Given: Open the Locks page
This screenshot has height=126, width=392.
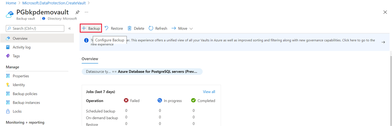Looking at the screenshot, I should pos(17,111).
